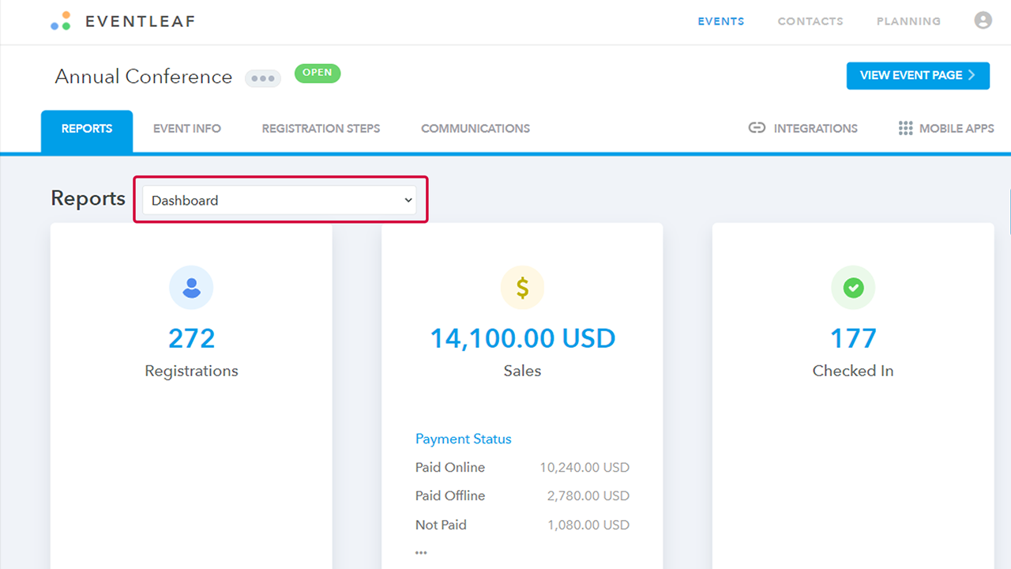Image resolution: width=1011 pixels, height=569 pixels.
Task: Open the Reports Dashboard dropdown
Action: 280,201
